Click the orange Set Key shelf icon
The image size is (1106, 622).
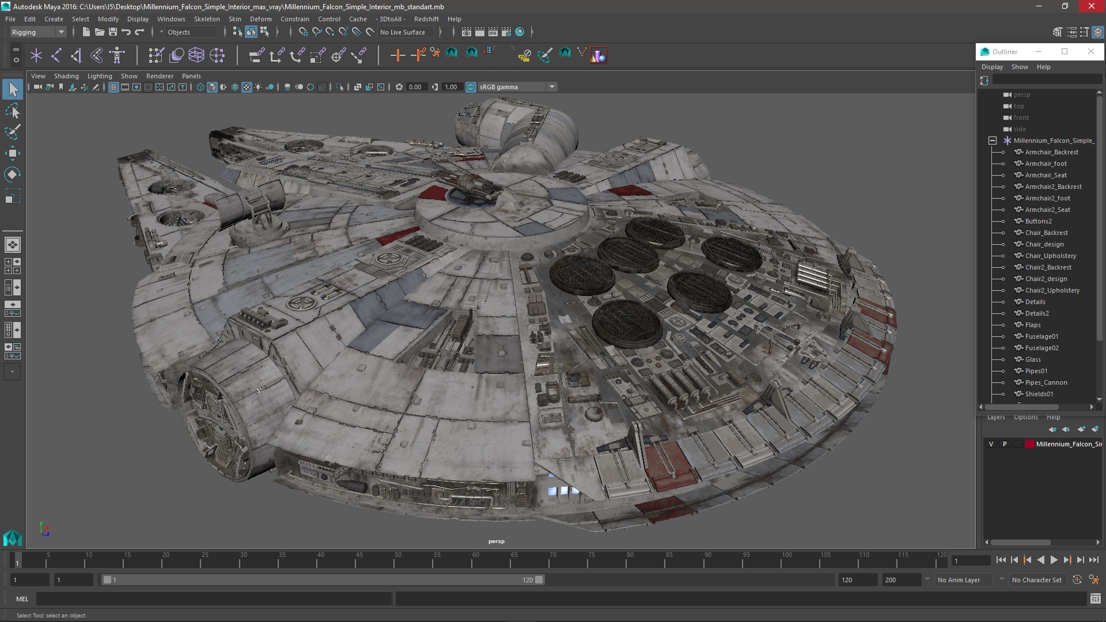point(397,55)
